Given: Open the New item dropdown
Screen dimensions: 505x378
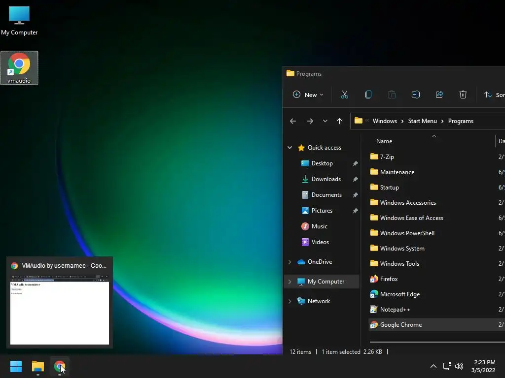Looking at the screenshot, I should [x=308, y=94].
